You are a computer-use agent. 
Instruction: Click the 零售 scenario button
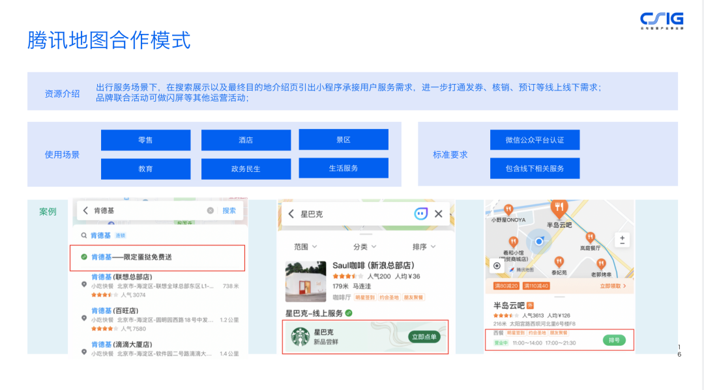[145, 140]
